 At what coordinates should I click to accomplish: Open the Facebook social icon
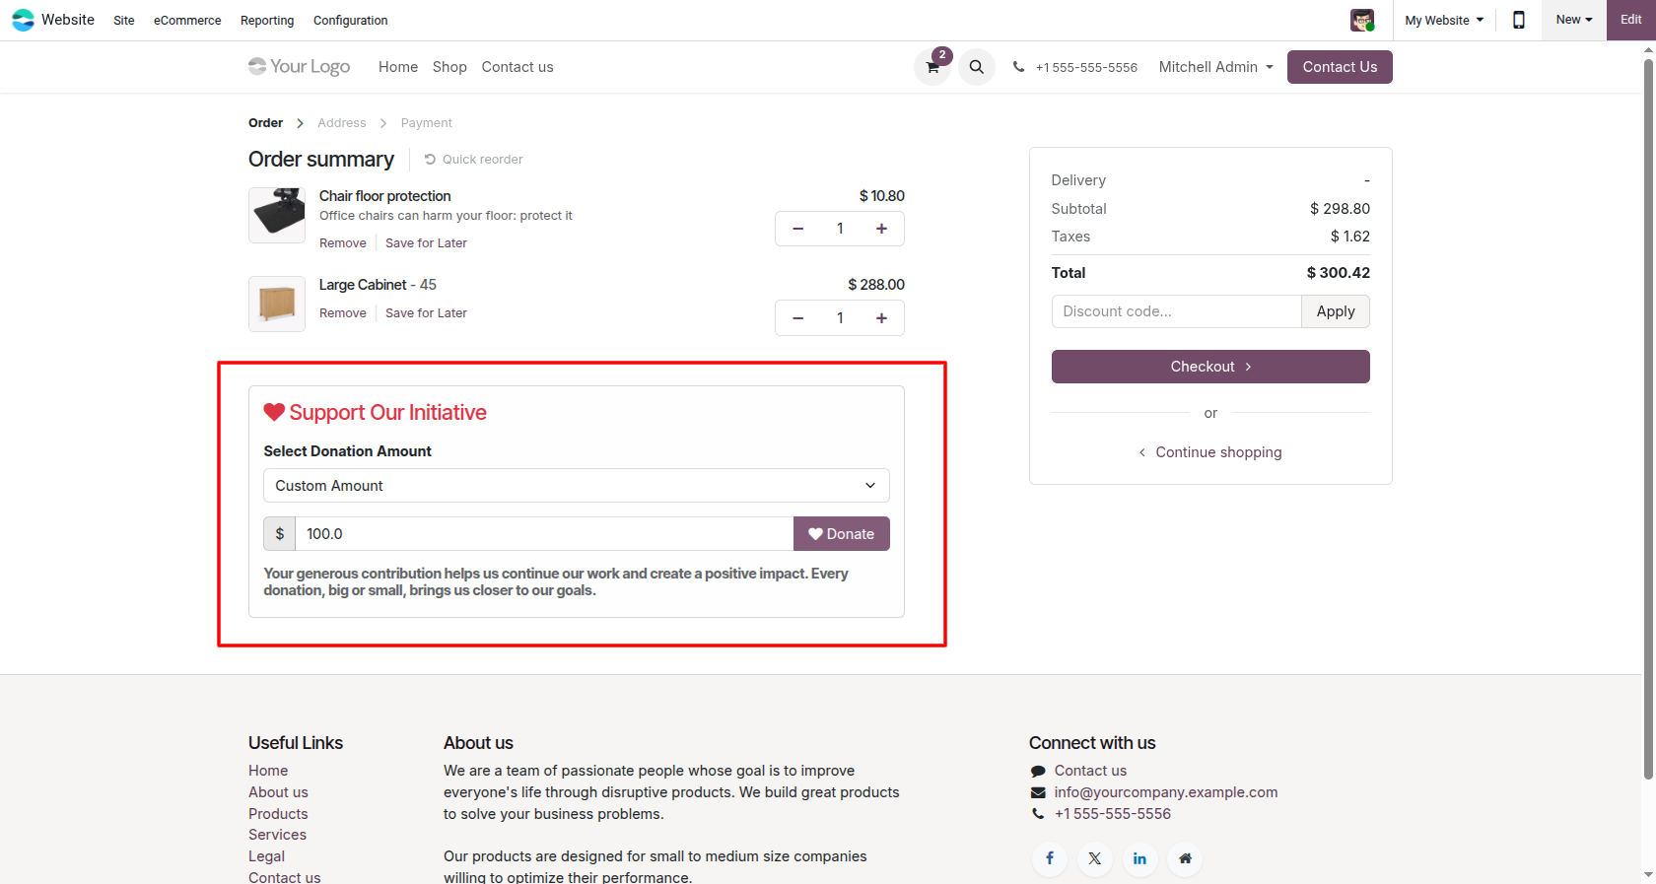[x=1050, y=858]
